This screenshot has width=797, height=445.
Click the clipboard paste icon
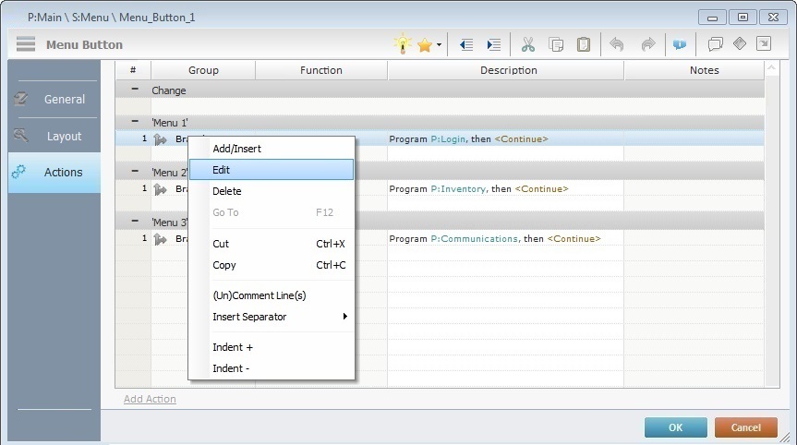[584, 44]
